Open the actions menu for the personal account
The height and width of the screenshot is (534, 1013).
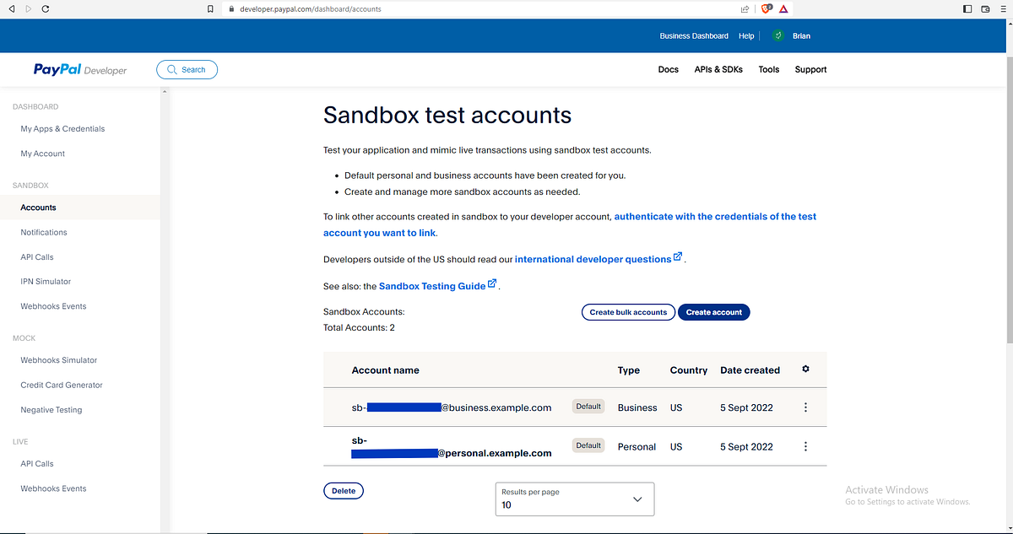(x=805, y=446)
